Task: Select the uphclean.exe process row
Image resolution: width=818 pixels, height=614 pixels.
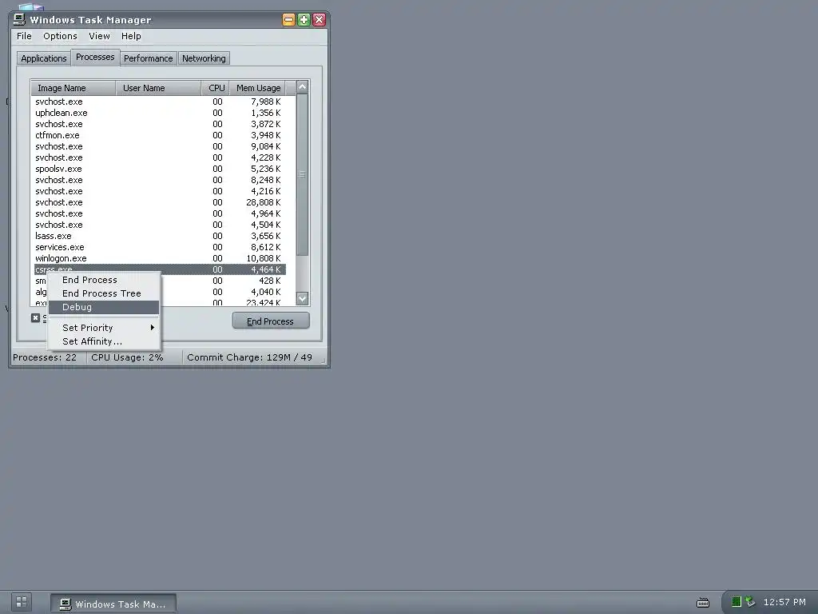Action: 160,113
